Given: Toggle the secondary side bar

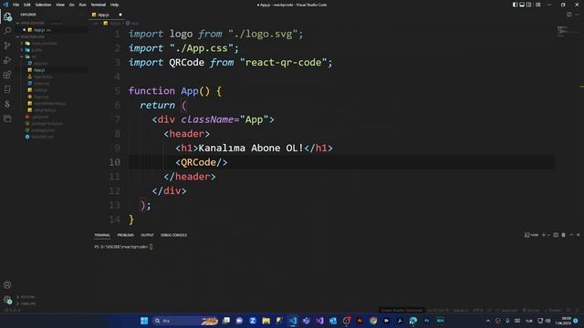Looking at the screenshot, I should pyautogui.click(x=529, y=5).
